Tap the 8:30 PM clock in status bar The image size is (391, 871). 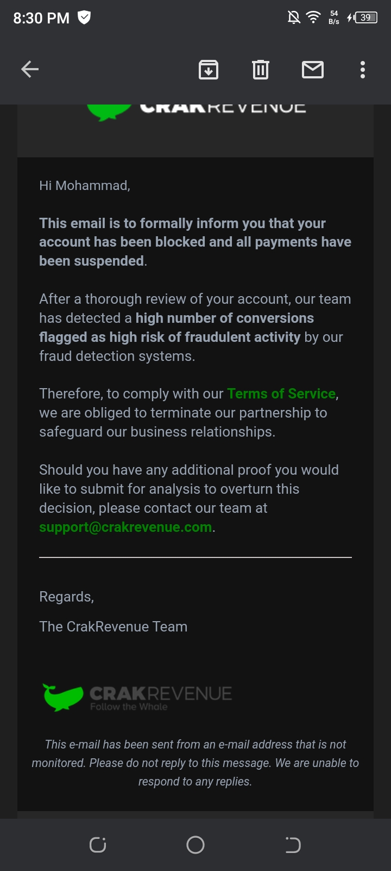pos(41,18)
